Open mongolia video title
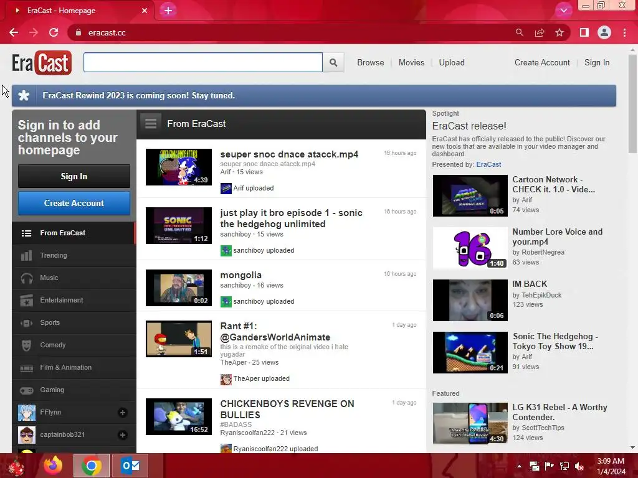This screenshot has width=638, height=478. point(241,275)
